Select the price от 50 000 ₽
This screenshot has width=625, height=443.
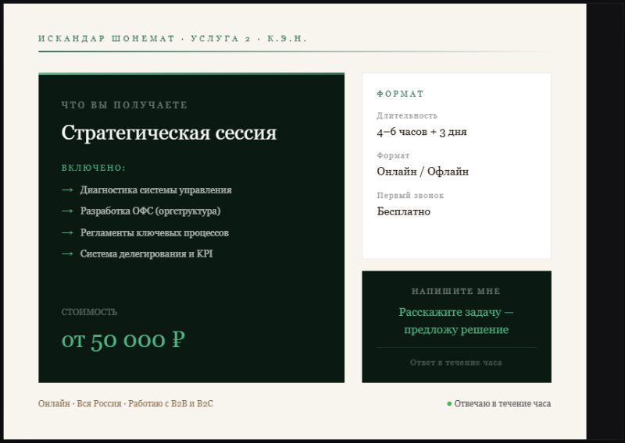coord(123,340)
